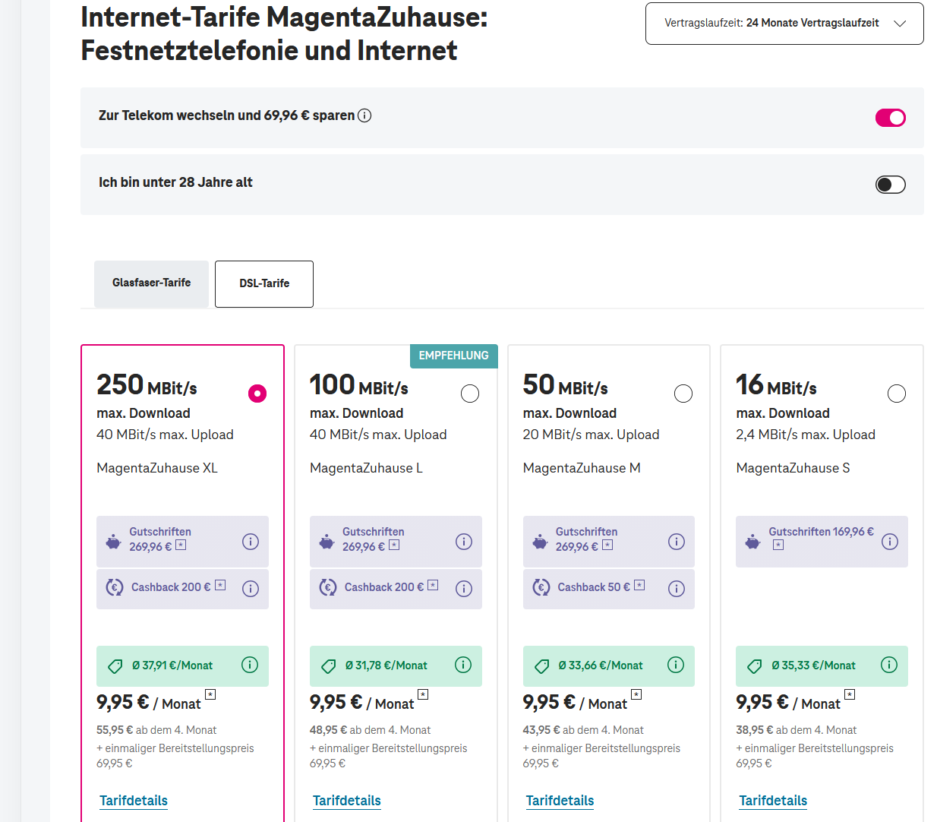This screenshot has height=822, width=937.
Task: Open Gutschriften 169,96 € info icon
Action: tap(890, 542)
